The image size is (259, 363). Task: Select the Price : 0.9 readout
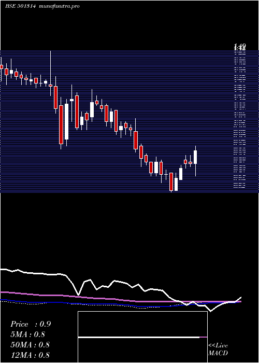click(x=31, y=324)
